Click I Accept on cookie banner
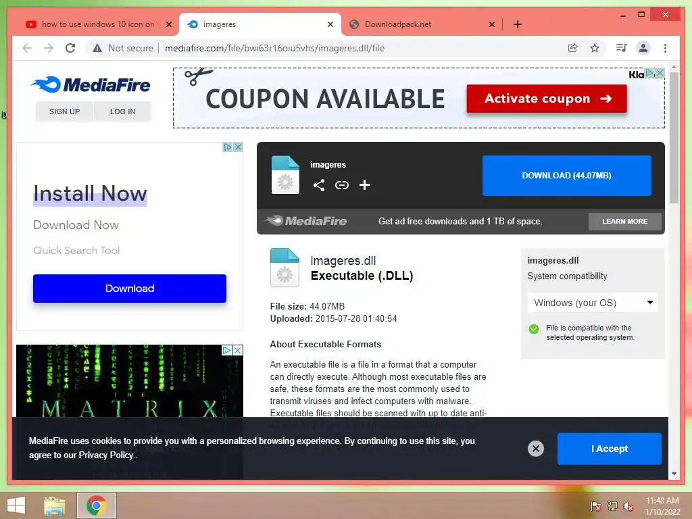Image resolution: width=692 pixels, height=519 pixels. [x=610, y=449]
